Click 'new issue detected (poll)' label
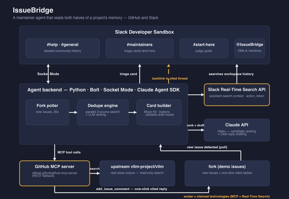289x199 pixels. tap(207, 147)
